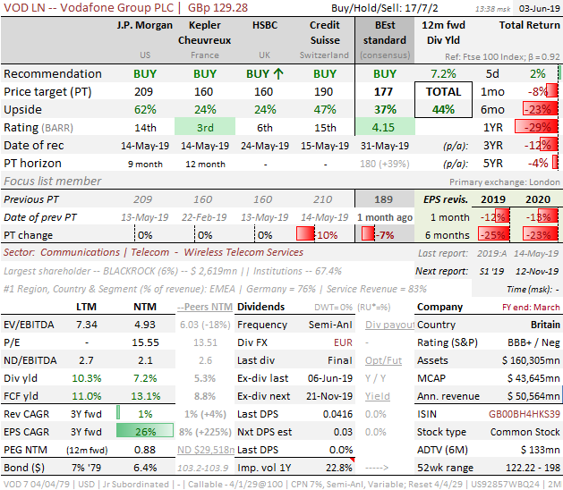The height and width of the screenshot is (490, 563).
Task: Select J.P. Morgan price target 209
Action: click(143, 92)
